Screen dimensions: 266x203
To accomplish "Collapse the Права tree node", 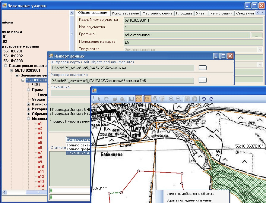I will pyautogui.click(x=29, y=90).
